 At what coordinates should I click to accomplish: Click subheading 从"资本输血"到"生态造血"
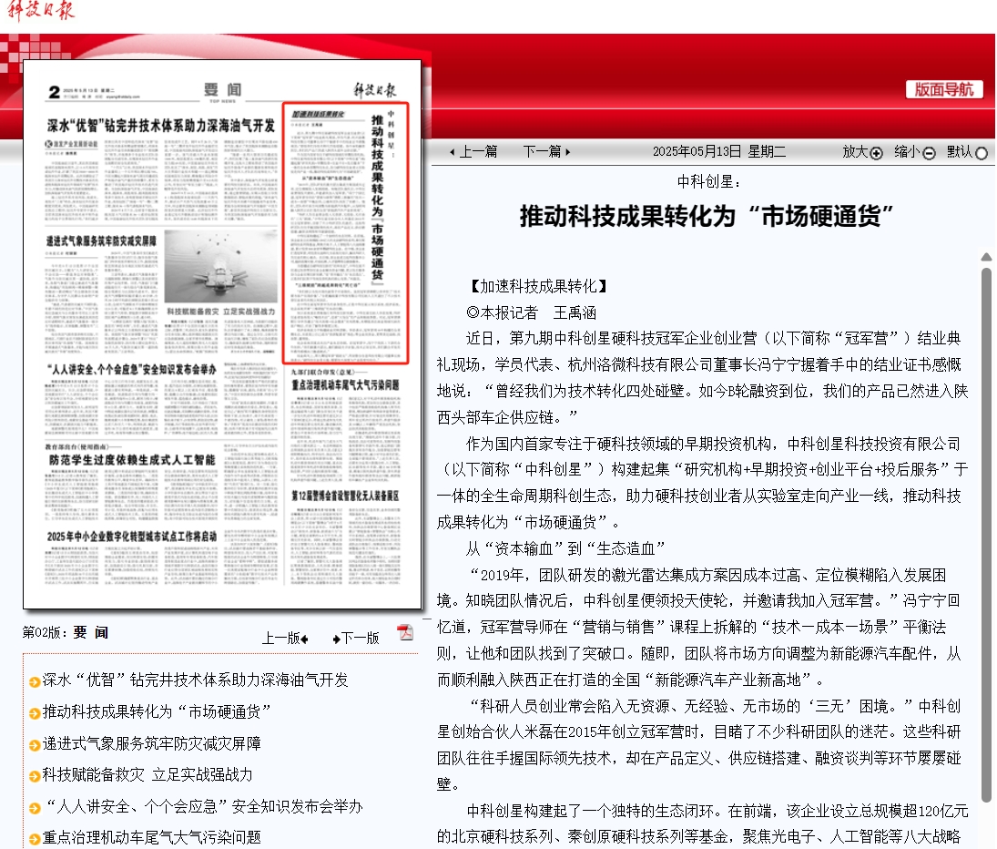(565, 548)
